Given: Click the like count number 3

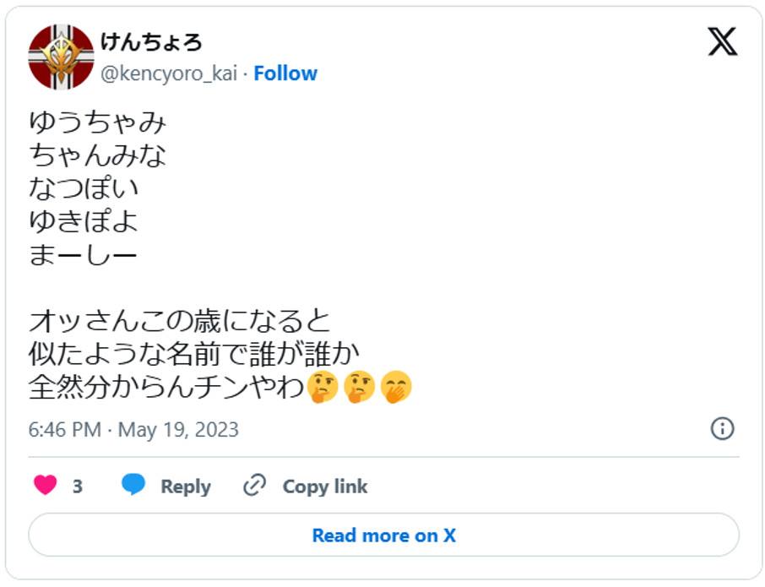Looking at the screenshot, I should click(x=78, y=486).
